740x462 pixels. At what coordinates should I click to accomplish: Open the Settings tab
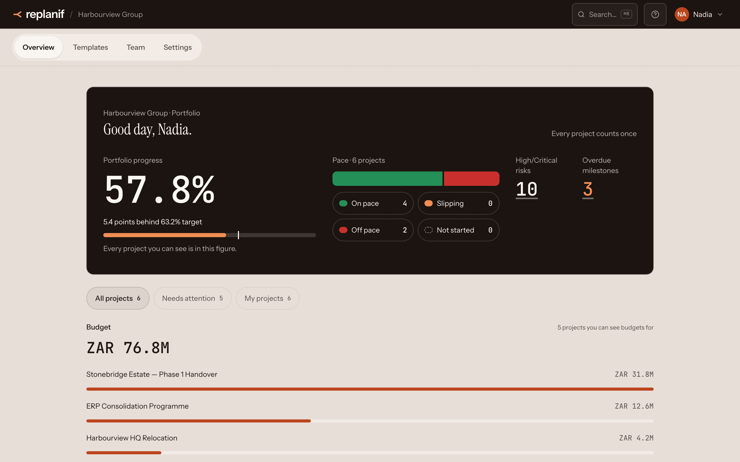(178, 47)
